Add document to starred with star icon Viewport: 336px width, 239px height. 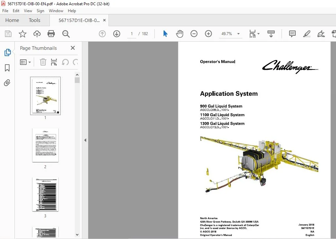click(23, 34)
